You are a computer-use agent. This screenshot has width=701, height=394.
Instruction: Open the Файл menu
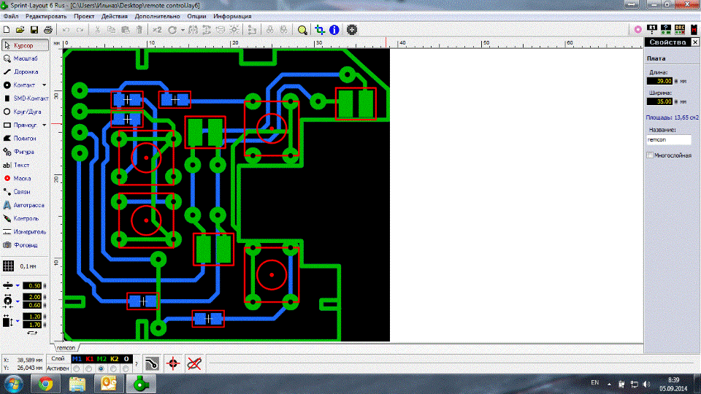[11, 16]
